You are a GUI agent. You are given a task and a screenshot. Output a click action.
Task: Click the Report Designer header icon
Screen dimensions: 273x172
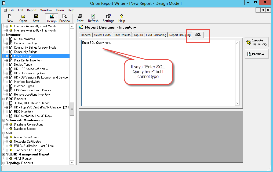click(81, 27)
